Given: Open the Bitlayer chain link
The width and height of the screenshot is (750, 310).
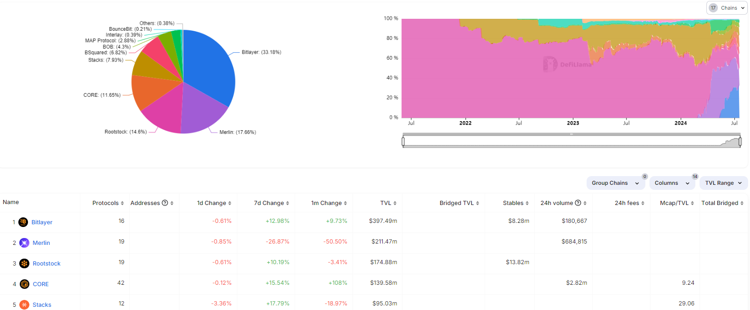Looking at the screenshot, I should 42,222.
